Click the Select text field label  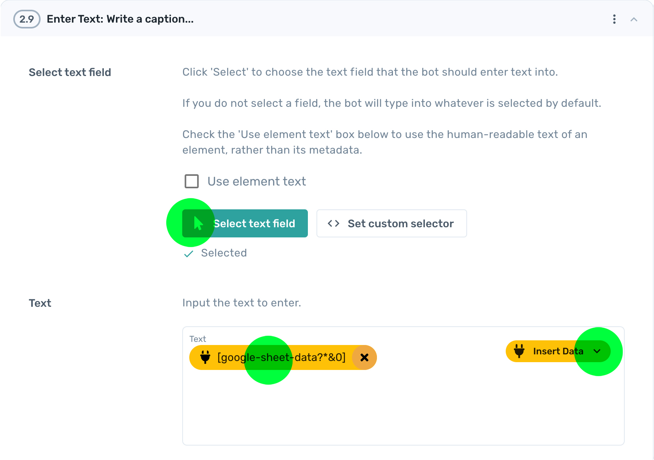[x=69, y=72]
